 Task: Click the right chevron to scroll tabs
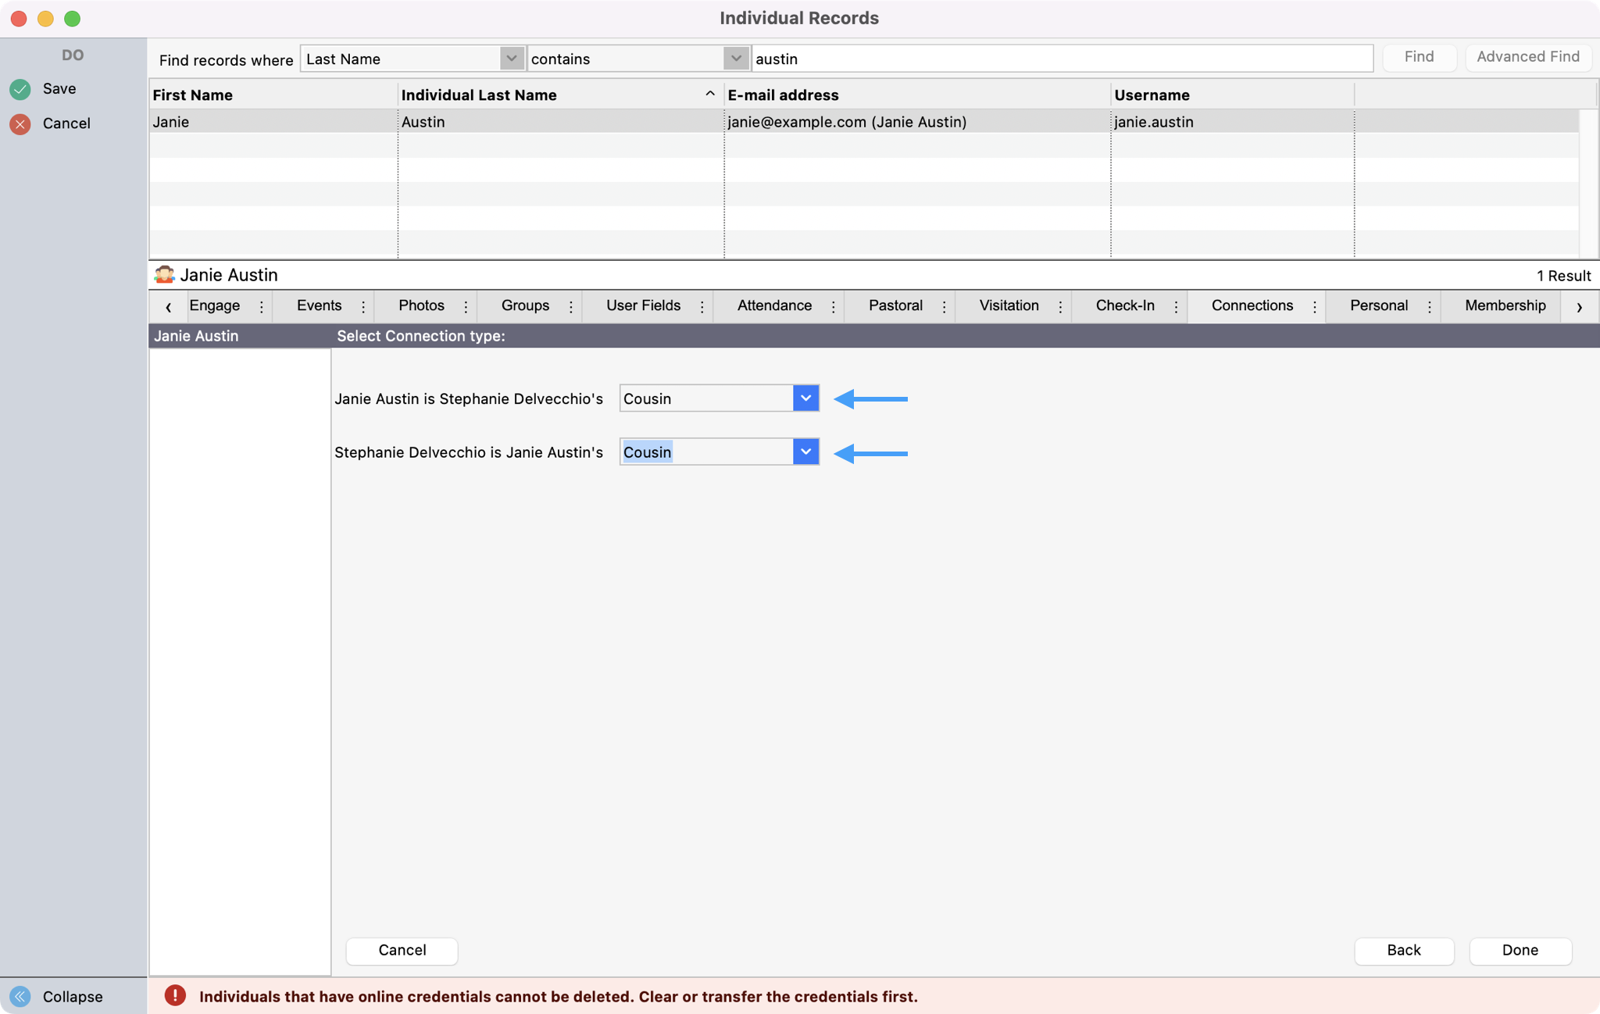pos(1580,307)
